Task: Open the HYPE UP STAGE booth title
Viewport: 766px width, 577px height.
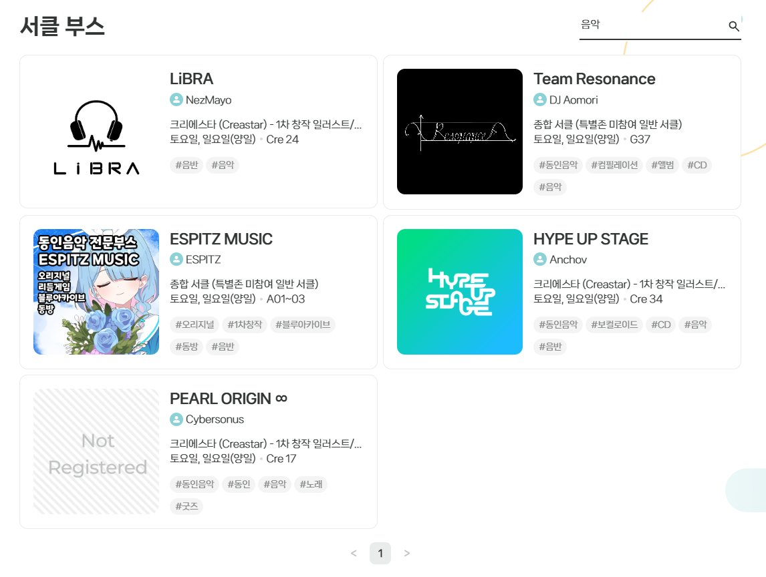Action: [x=591, y=238]
